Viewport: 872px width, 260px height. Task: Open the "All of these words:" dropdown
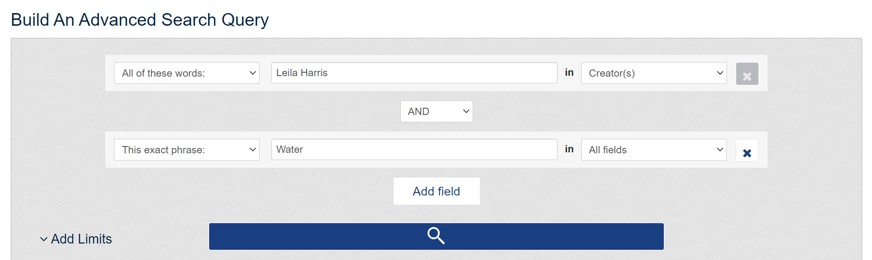click(186, 73)
